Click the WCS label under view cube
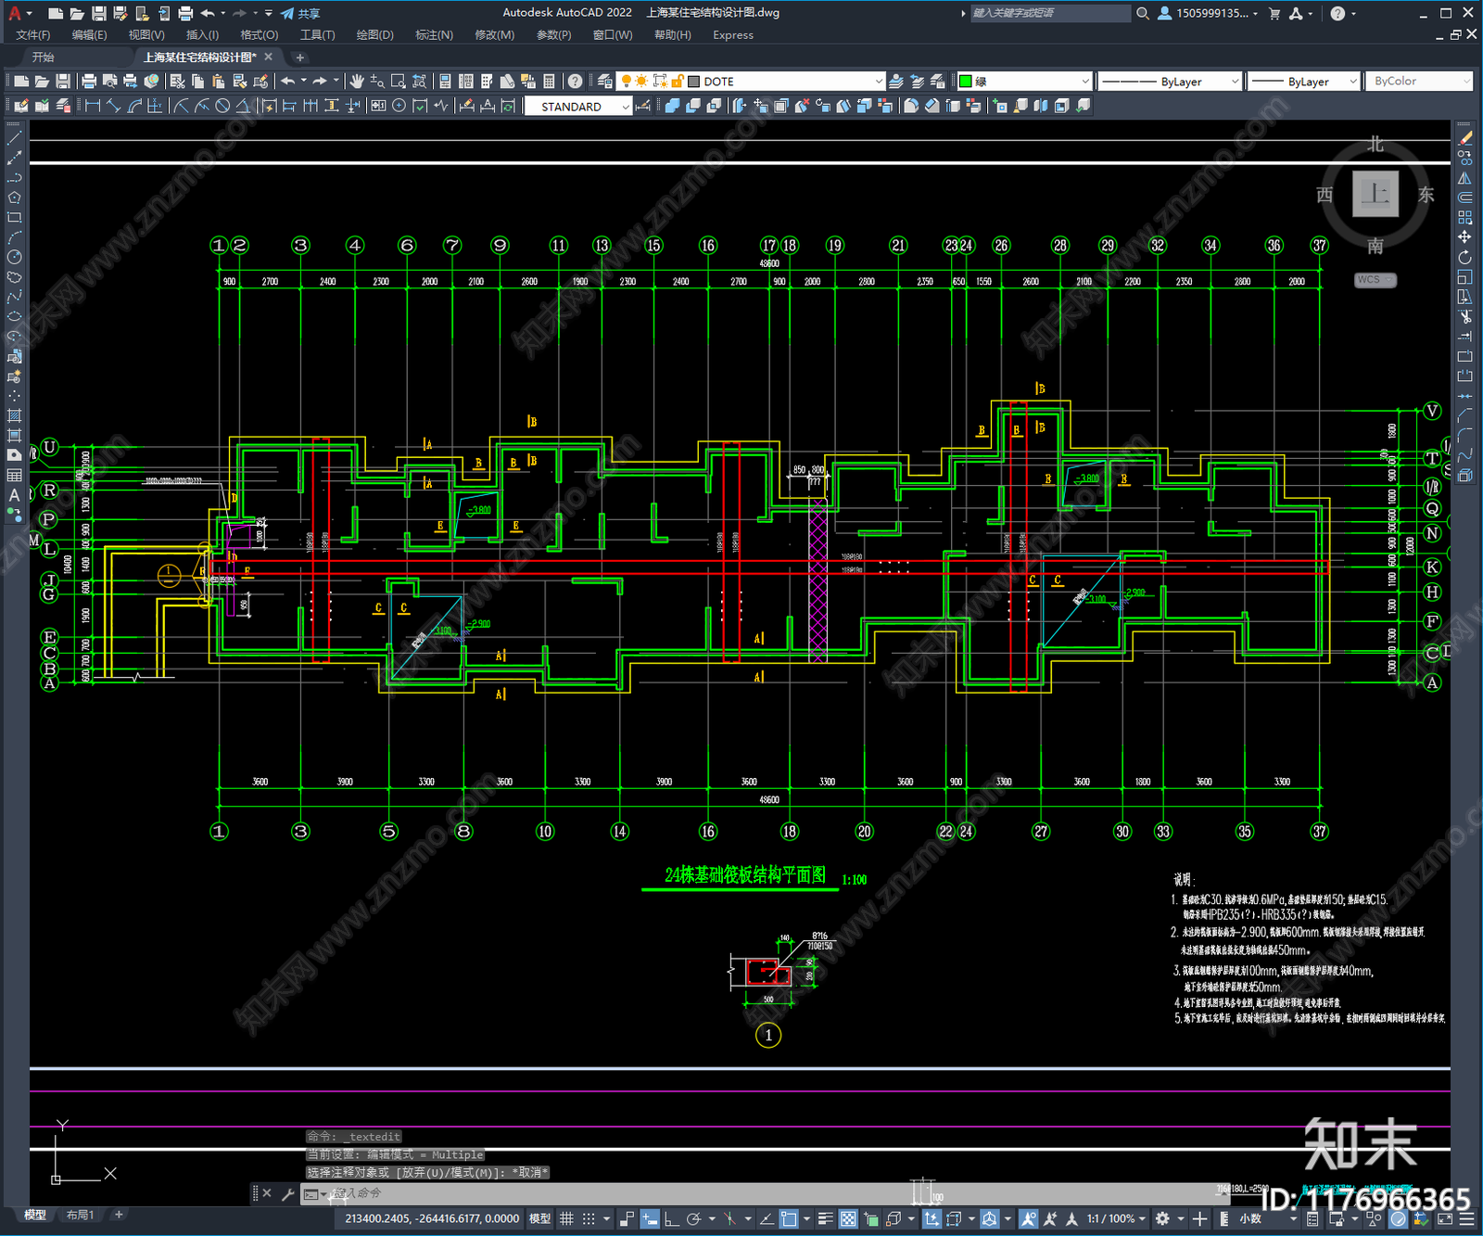 [x=1374, y=280]
